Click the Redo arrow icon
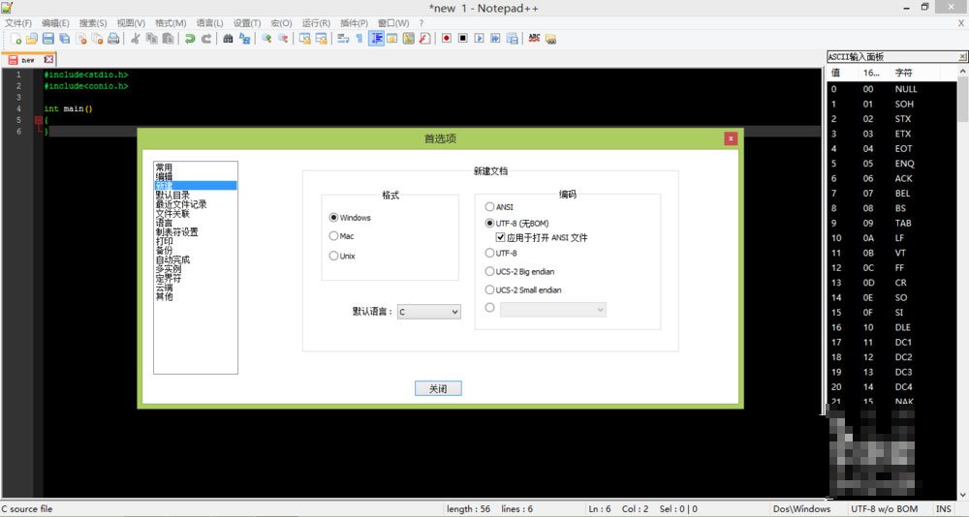969x517 pixels. click(x=205, y=39)
